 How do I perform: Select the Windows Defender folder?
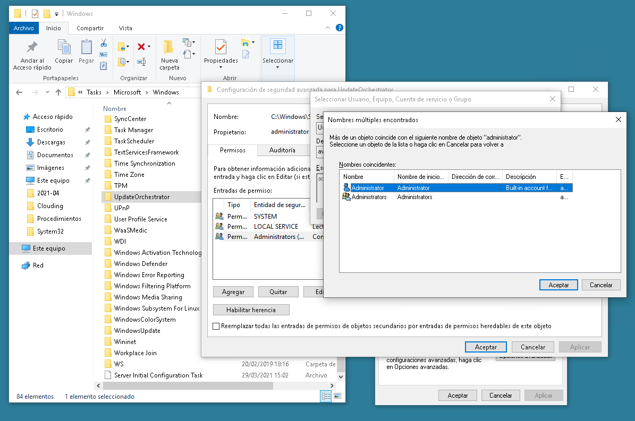[x=140, y=264]
